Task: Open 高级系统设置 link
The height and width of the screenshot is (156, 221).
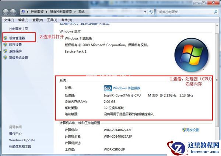Action: point(18,58)
